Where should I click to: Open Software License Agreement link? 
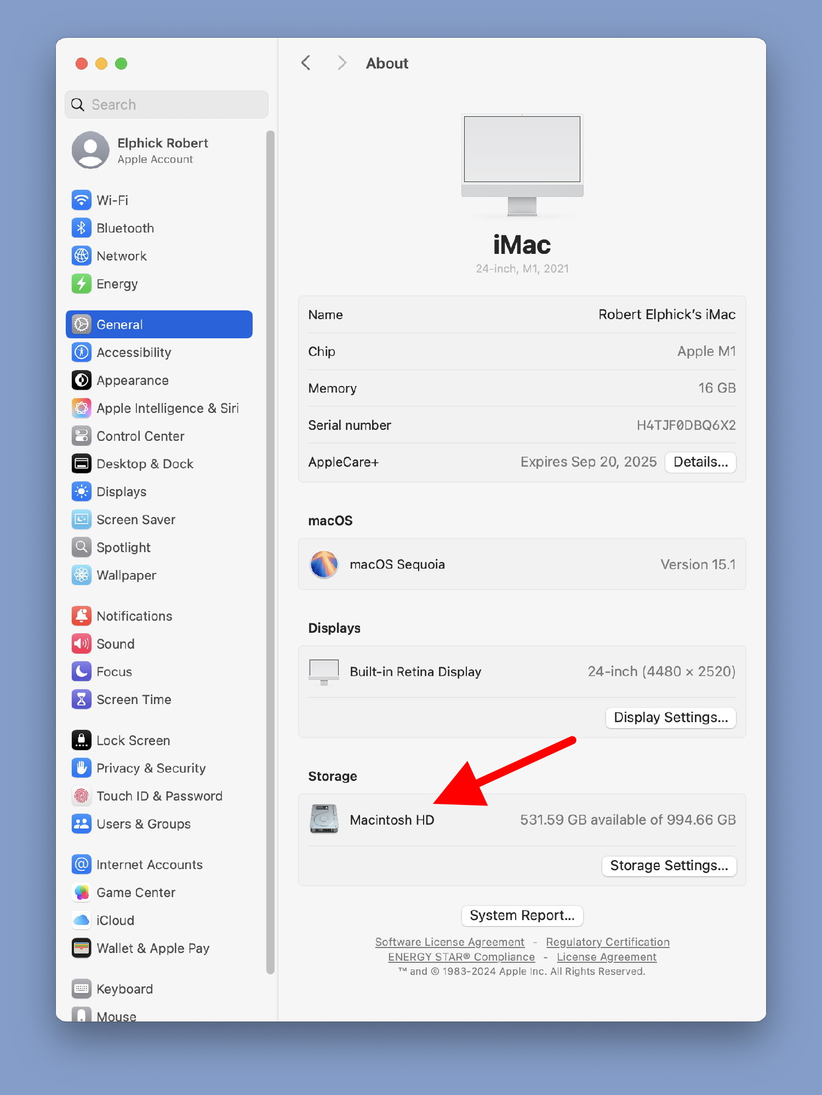pyautogui.click(x=450, y=942)
